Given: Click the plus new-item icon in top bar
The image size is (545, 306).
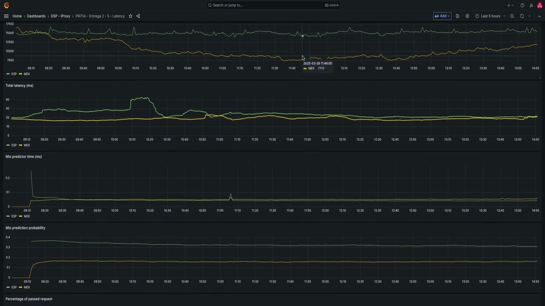Looking at the screenshot, I should coord(510,5).
